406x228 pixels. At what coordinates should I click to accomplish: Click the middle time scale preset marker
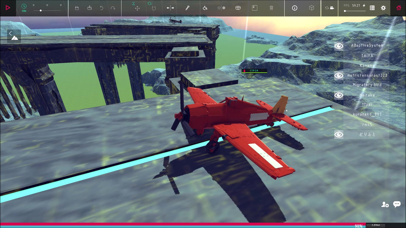(47, 5)
